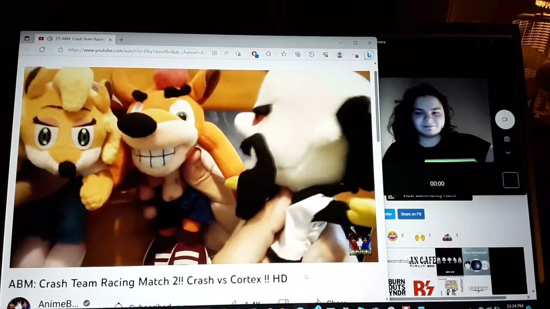This screenshot has height=309, width=550.
Task: Open the tab actions menu icon in Edge
Action: [x=27, y=39]
